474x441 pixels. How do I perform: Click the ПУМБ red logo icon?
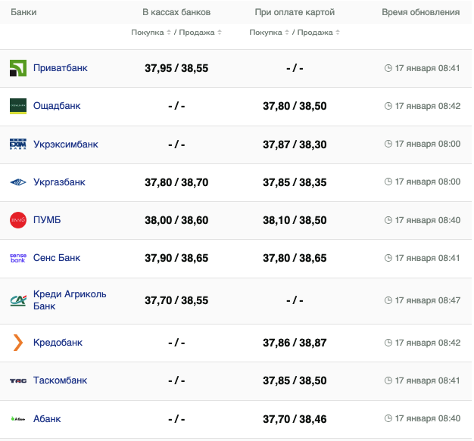click(18, 220)
